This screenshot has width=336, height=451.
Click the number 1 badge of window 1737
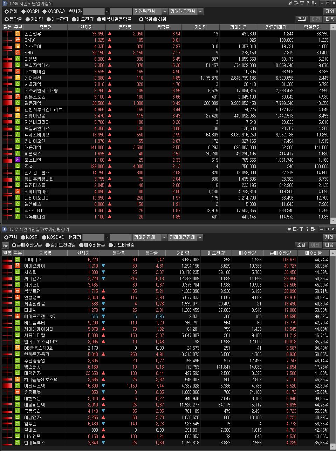(x=5, y=229)
